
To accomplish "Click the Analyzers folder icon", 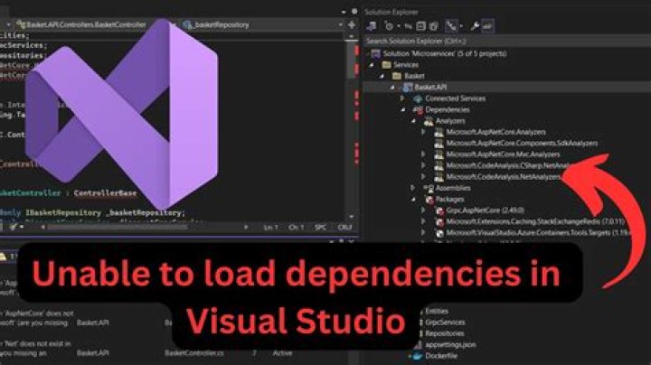I will pyautogui.click(x=429, y=121).
